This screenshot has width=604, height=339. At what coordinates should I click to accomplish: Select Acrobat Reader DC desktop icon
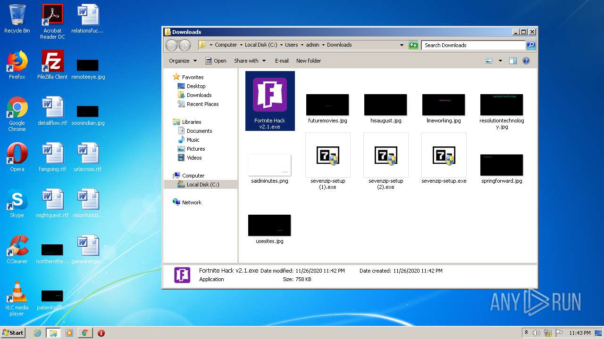point(52,22)
